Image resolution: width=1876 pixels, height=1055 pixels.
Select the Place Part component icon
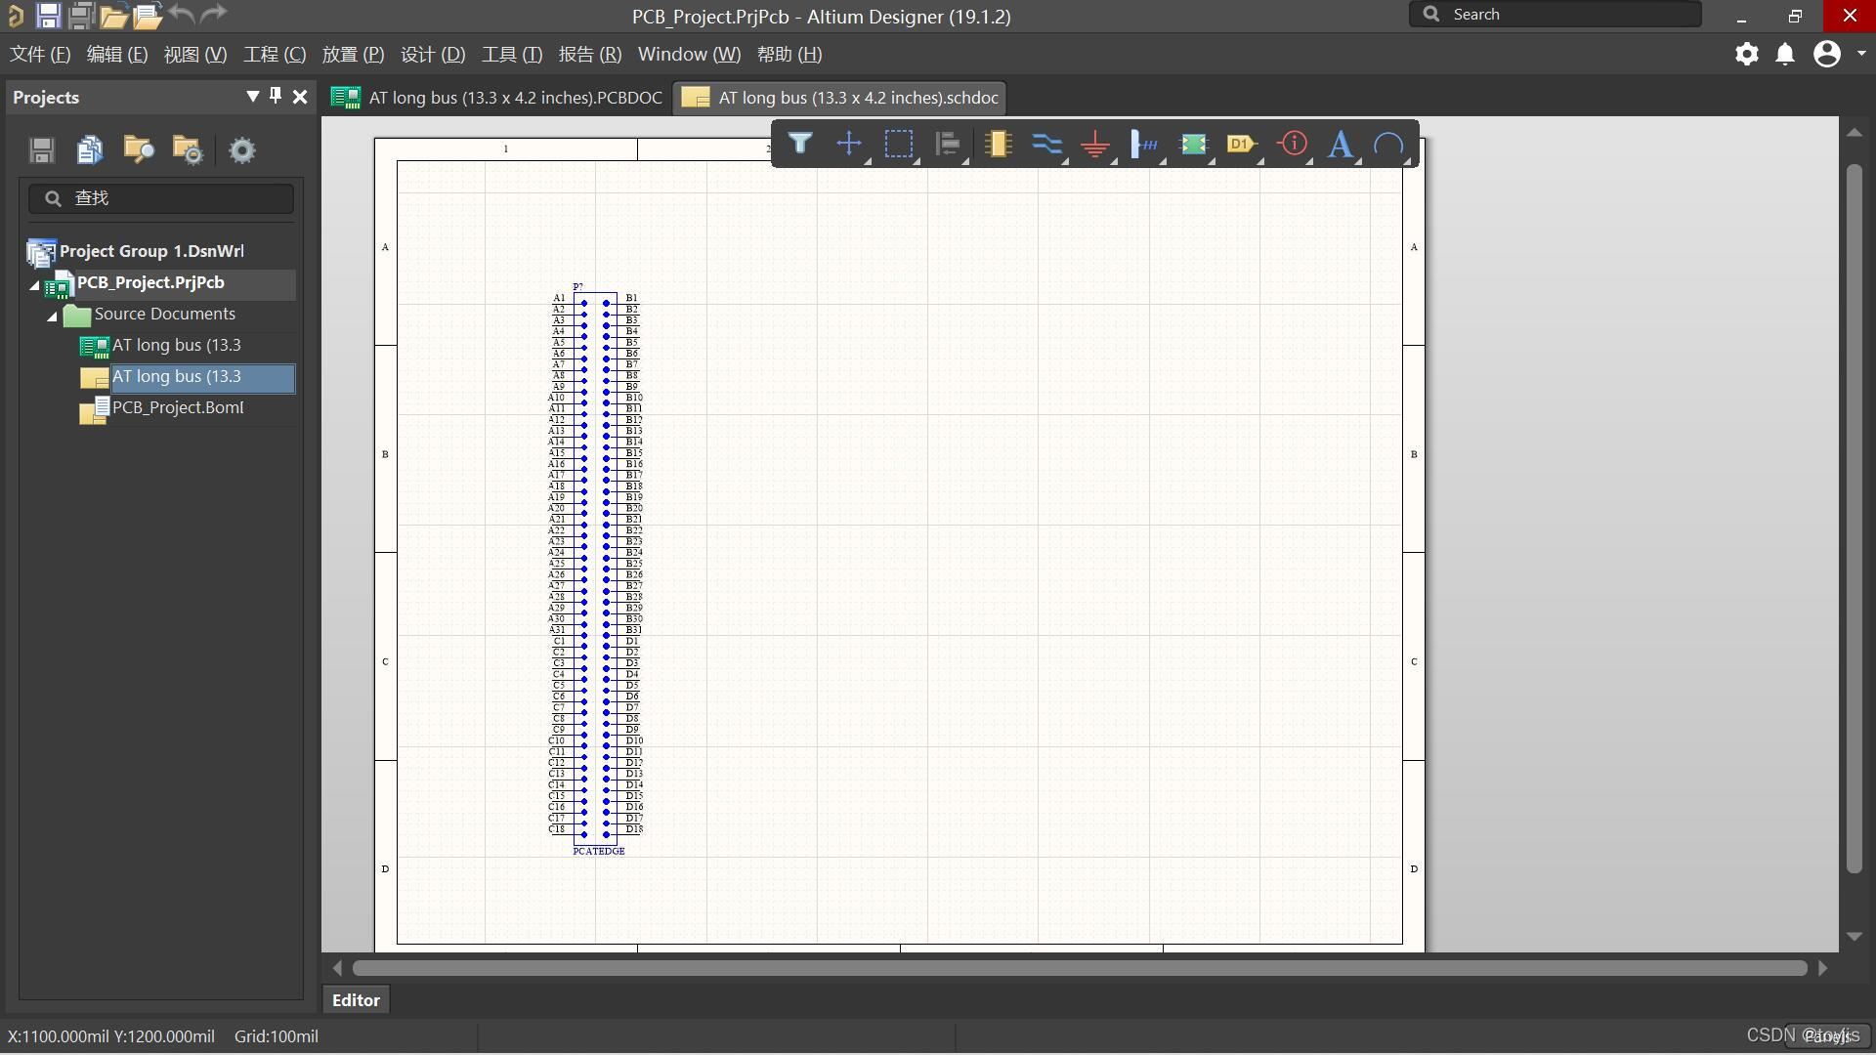coord(997,145)
